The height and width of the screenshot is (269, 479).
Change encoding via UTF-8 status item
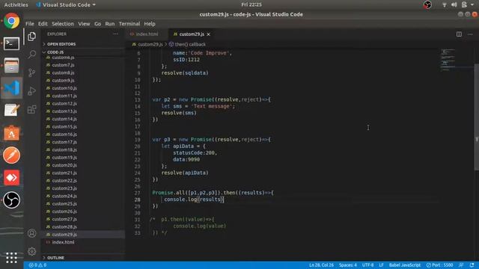[x=367, y=265]
